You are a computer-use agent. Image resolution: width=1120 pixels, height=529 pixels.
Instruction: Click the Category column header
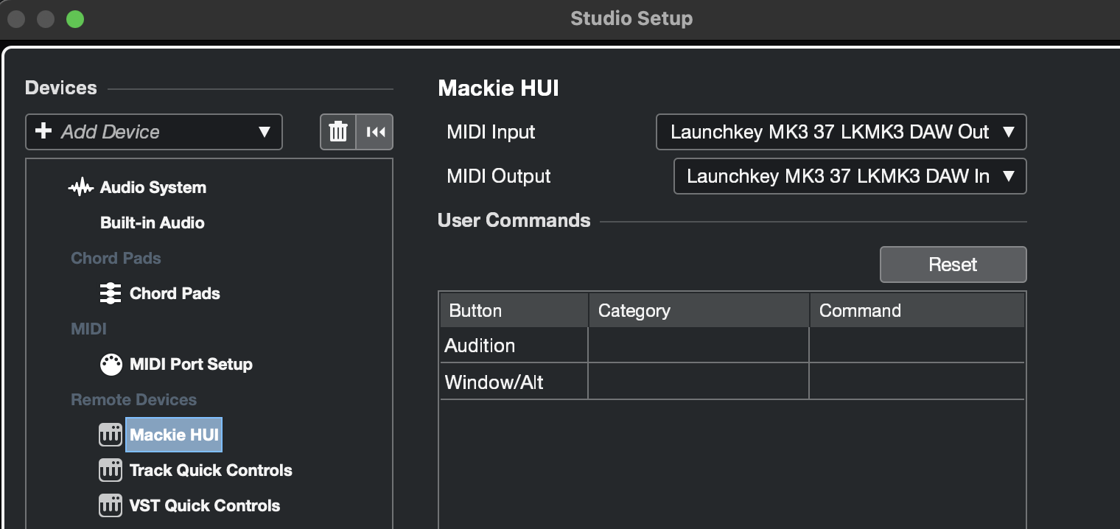point(699,310)
